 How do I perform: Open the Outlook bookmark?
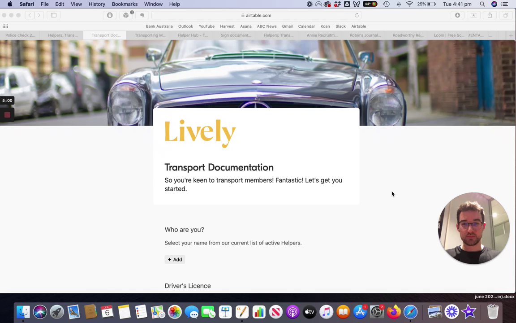pyautogui.click(x=185, y=26)
